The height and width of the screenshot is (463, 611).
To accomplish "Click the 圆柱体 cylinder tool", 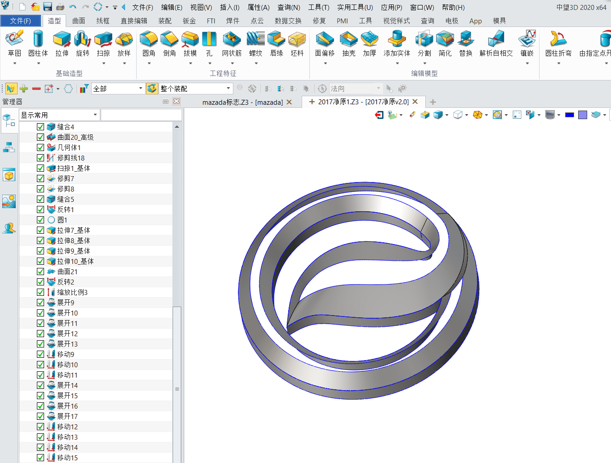I will (38, 44).
